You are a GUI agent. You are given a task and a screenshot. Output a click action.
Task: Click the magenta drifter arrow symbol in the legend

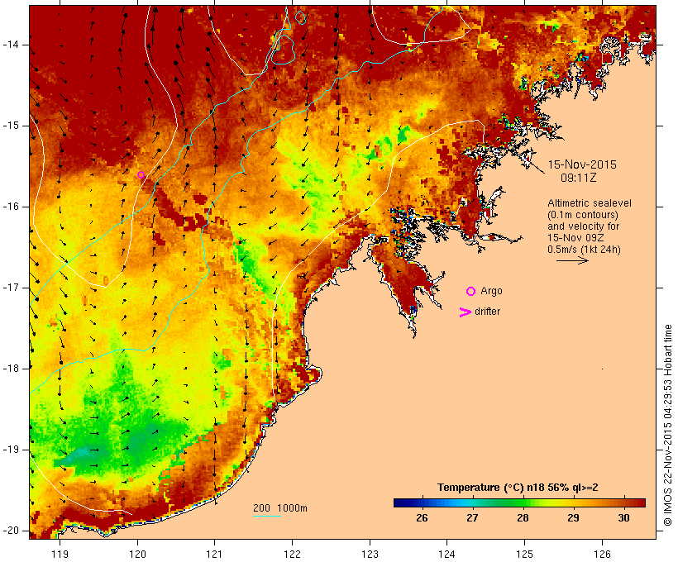pyautogui.click(x=466, y=312)
